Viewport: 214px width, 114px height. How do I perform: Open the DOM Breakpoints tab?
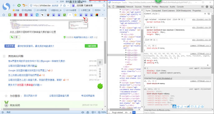tap(184, 11)
